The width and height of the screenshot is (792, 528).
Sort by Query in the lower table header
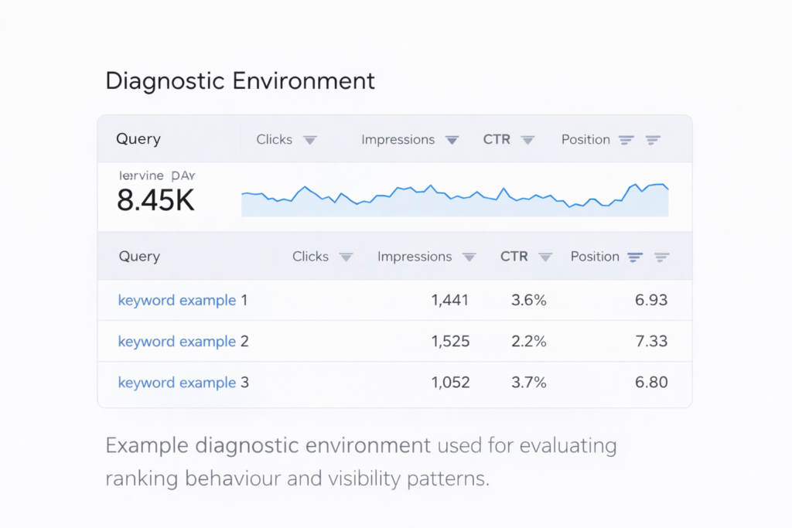point(139,257)
